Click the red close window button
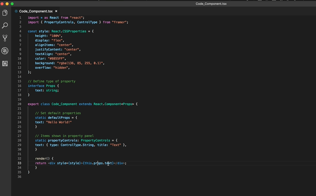This screenshot has width=316, height=196. (x=2, y=4)
